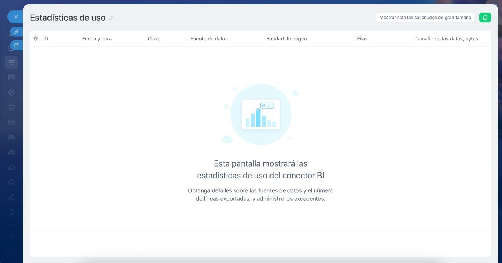This screenshot has height=263, width=502.
Task: Sort by 'Tamaño de los datos, bytes'
Action: pyautogui.click(x=446, y=39)
